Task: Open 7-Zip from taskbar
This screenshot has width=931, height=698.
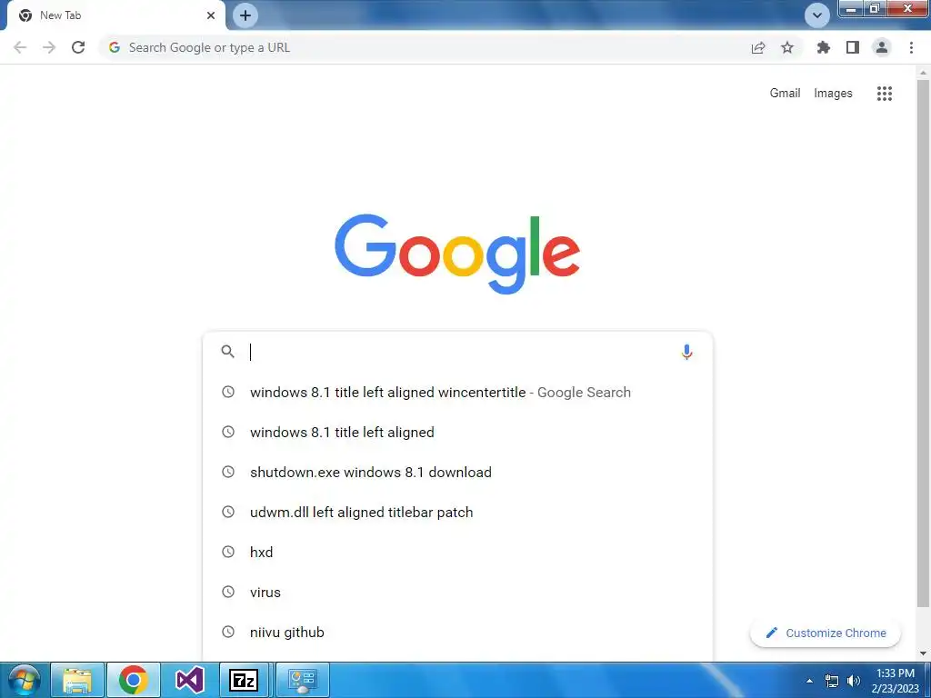Action: 244,680
